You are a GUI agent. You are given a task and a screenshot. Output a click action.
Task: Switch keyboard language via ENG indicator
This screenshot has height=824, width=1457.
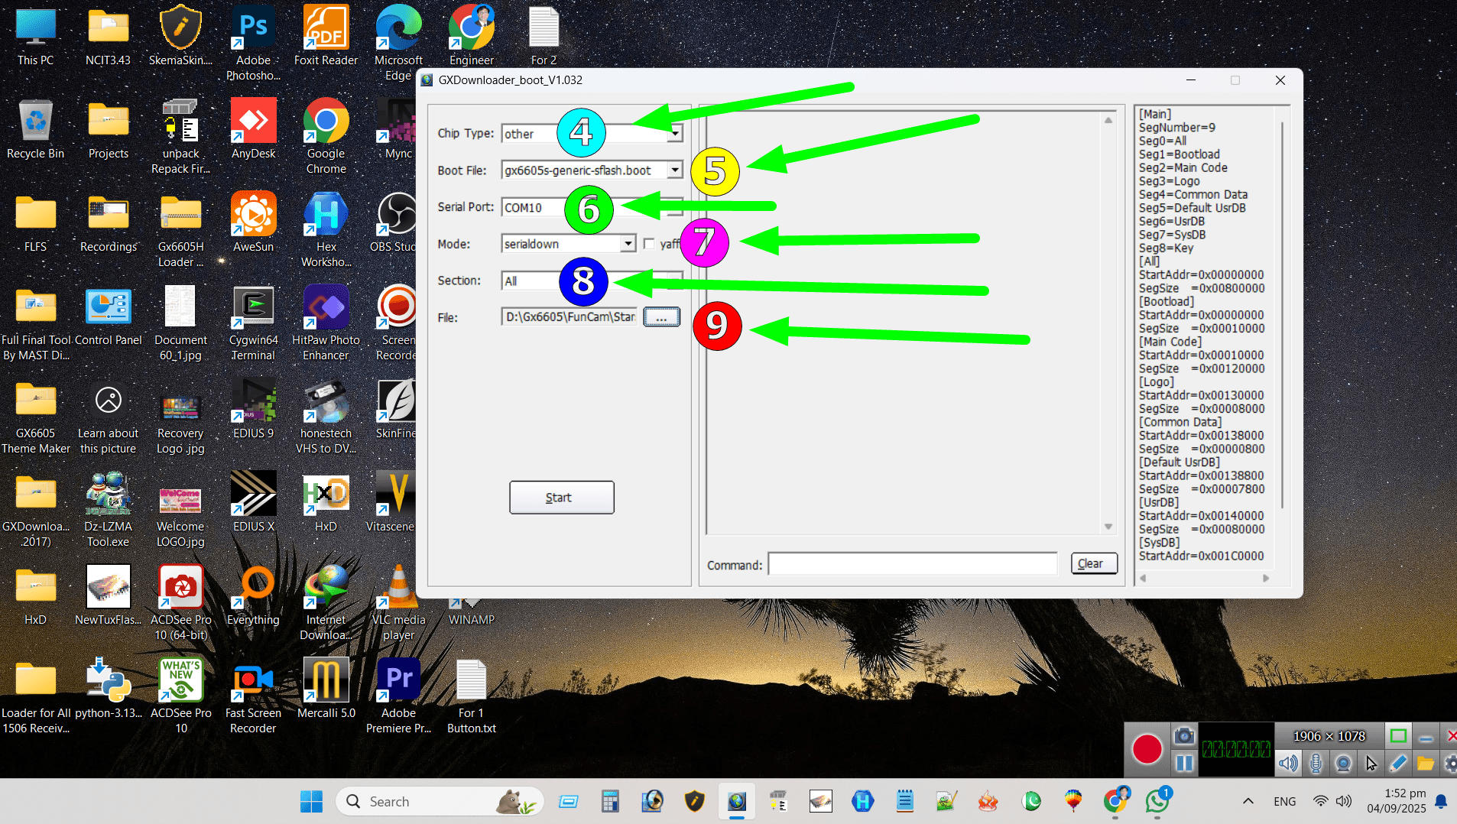click(x=1284, y=800)
